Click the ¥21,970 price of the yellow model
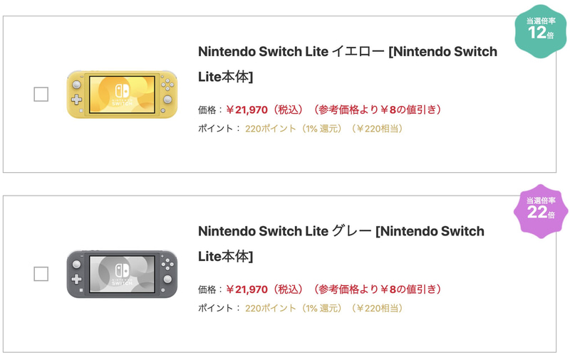This screenshot has width=570, height=357. [247, 110]
